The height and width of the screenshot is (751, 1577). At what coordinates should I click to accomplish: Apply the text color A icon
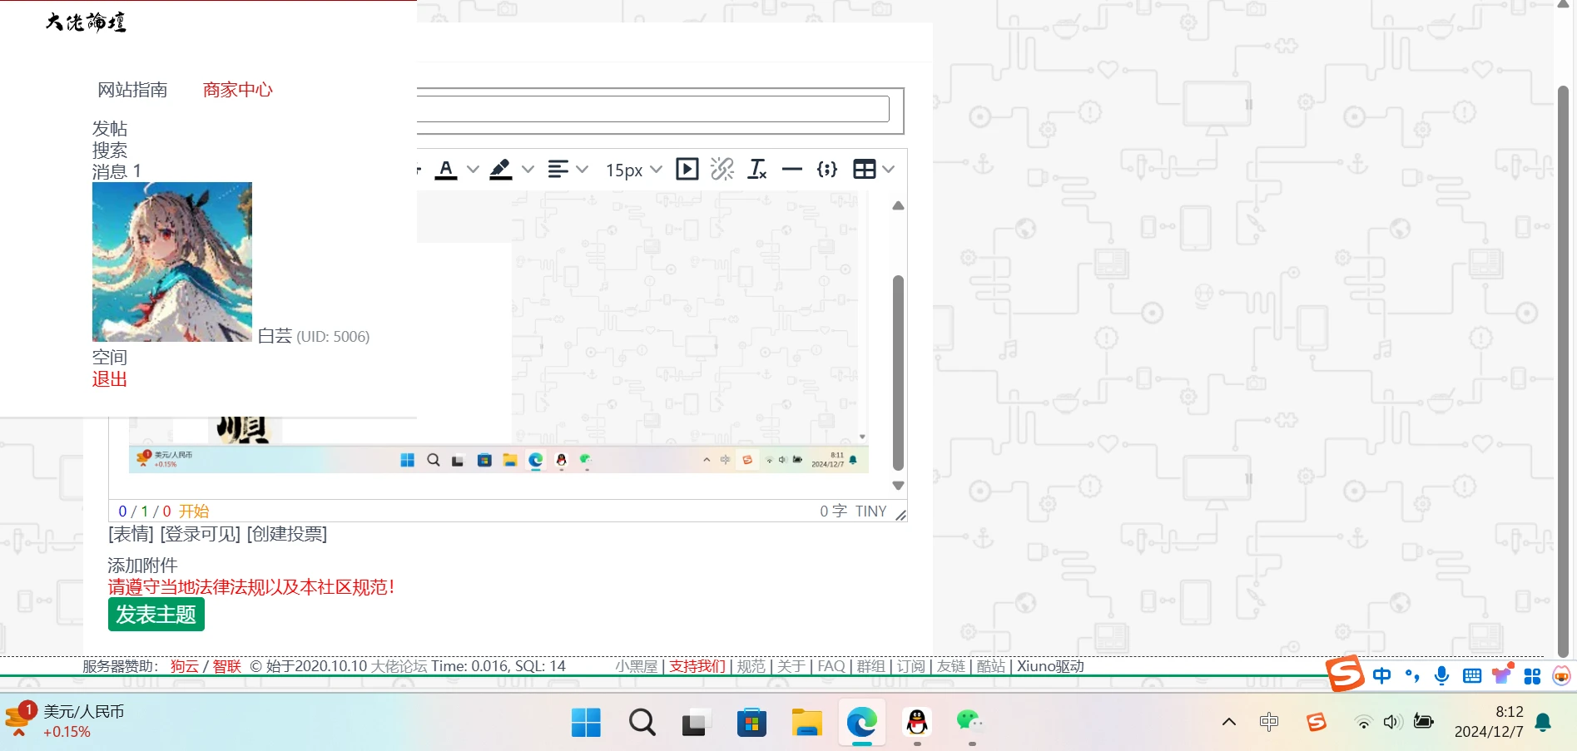(x=446, y=170)
